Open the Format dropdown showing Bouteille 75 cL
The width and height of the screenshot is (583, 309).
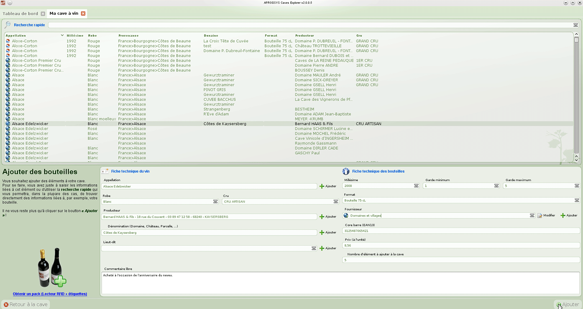pos(577,200)
